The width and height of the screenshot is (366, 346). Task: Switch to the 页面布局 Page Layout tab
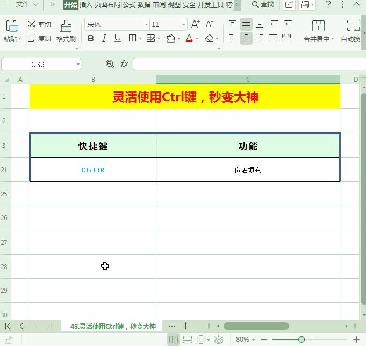click(107, 5)
